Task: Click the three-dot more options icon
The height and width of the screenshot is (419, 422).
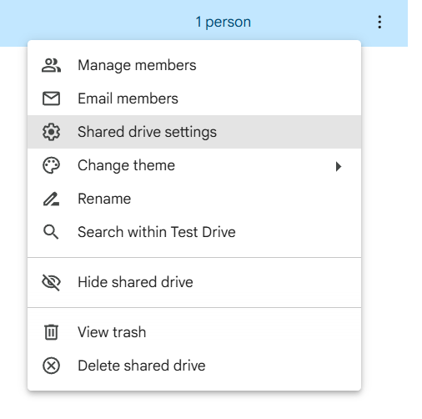Action: (379, 22)
